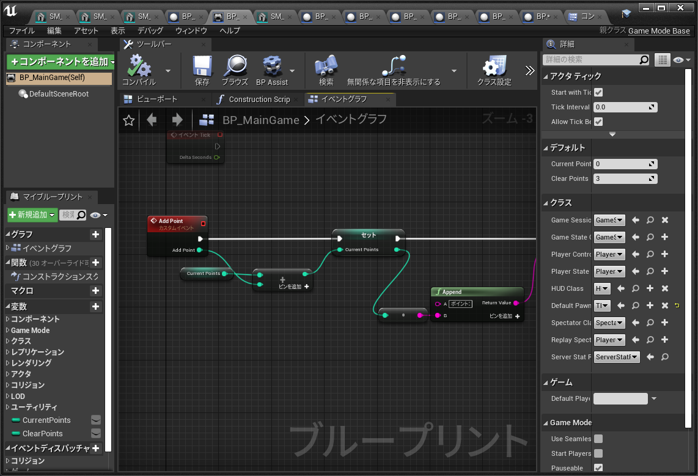Switch to Construction Script tab
The image size is (698, 476).
259,99
